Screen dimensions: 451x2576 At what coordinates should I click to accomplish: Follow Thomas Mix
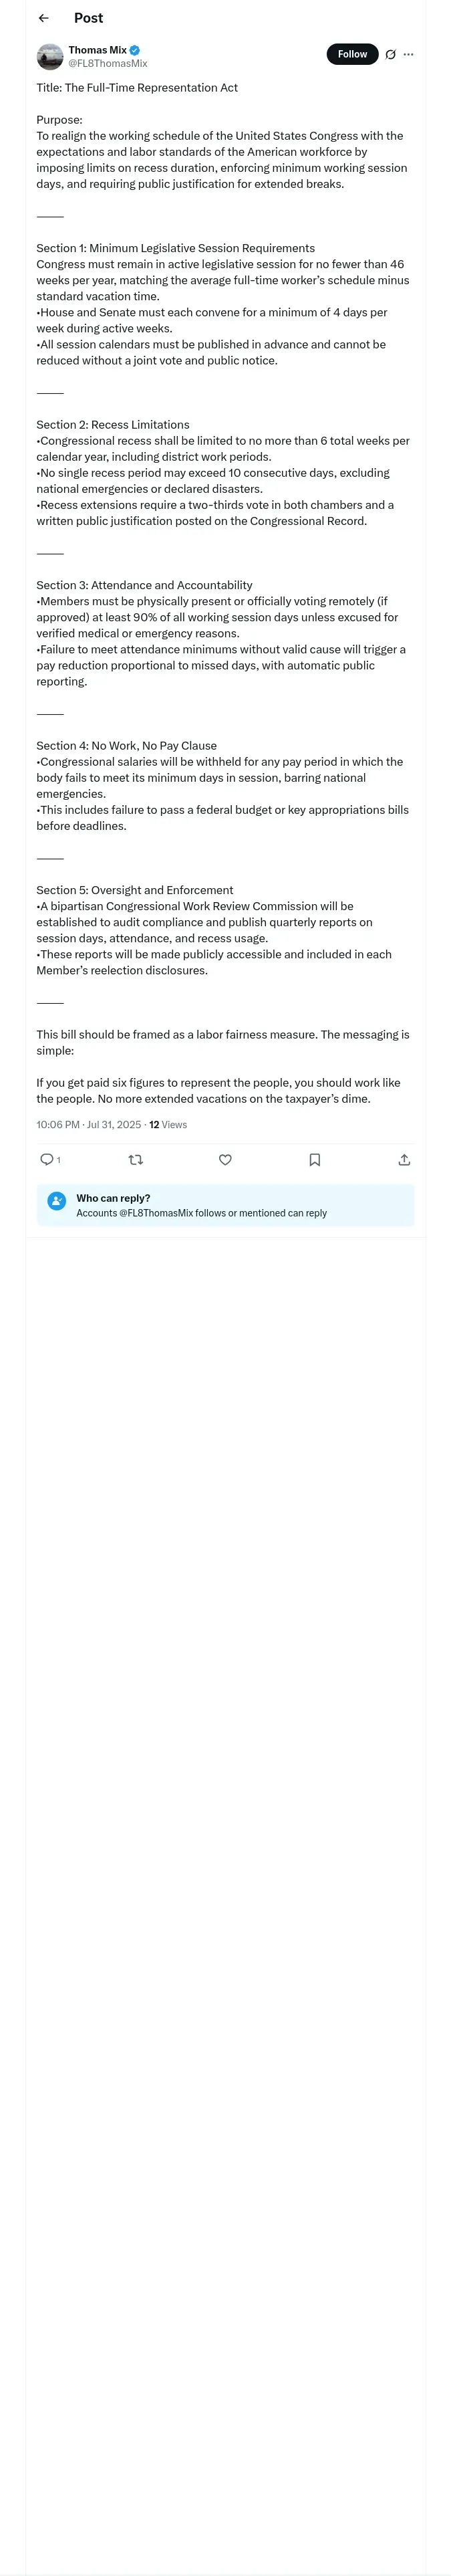click(x=352, y=54)
